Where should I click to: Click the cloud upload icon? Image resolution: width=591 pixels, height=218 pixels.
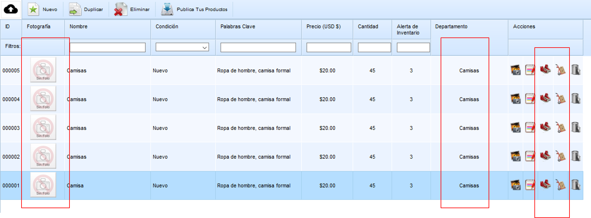(11, 9)
